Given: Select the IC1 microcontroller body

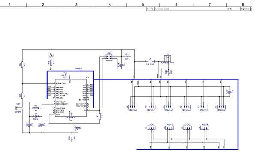Looking at the screenshot, I should [71, 98].
